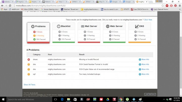Click the address bar URL field
Viewport: 182px width, 102px height.
click(87, 6)
